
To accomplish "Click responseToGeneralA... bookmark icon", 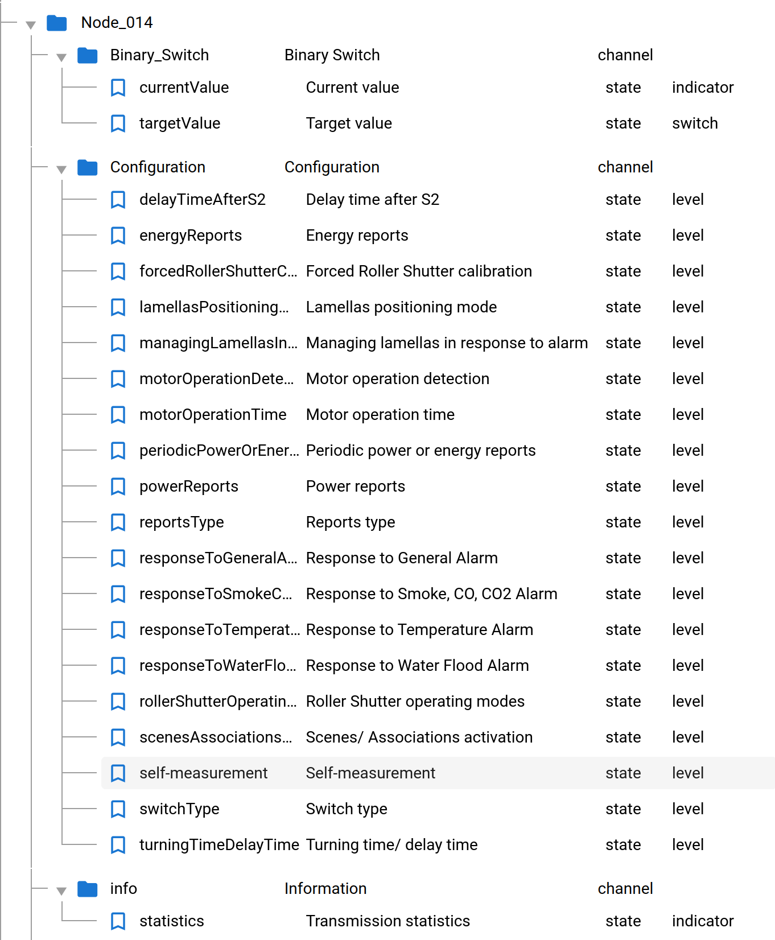I will [118, 558].
